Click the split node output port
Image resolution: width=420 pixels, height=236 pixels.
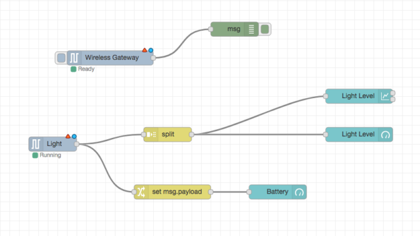pos(191,135)
